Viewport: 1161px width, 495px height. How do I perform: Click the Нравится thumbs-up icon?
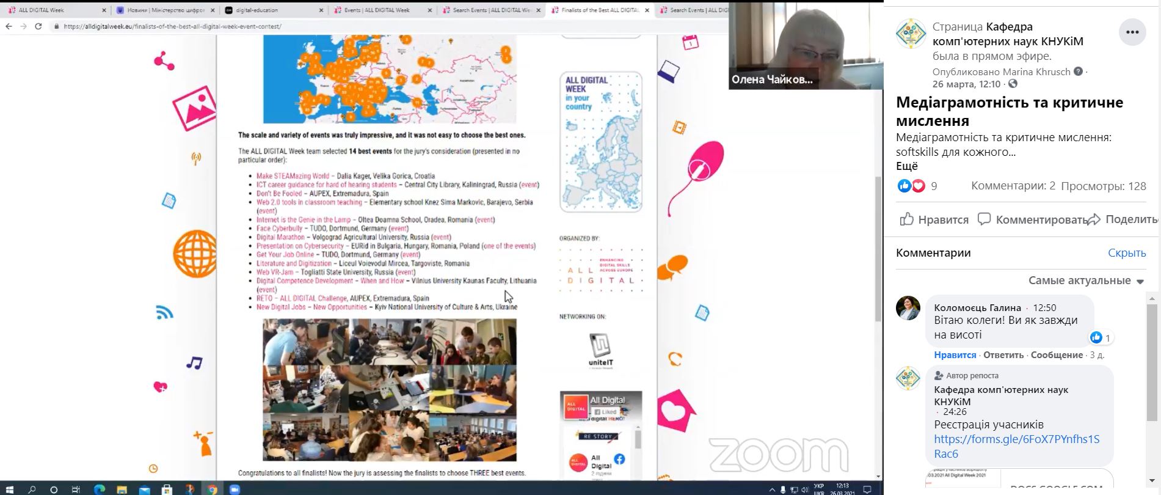[907, 219]
